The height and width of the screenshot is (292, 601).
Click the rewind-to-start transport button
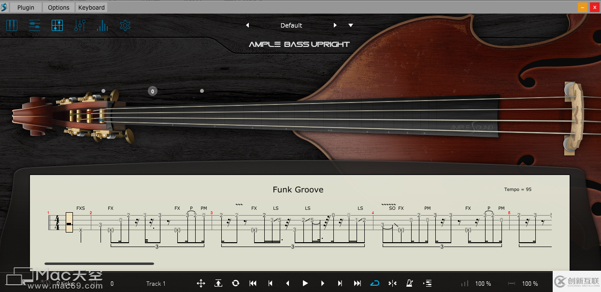point(253,283)
